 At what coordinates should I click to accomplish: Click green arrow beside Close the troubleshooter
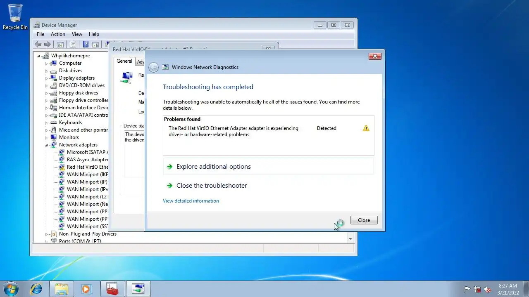pyautogui.click(x=169, y=186)
